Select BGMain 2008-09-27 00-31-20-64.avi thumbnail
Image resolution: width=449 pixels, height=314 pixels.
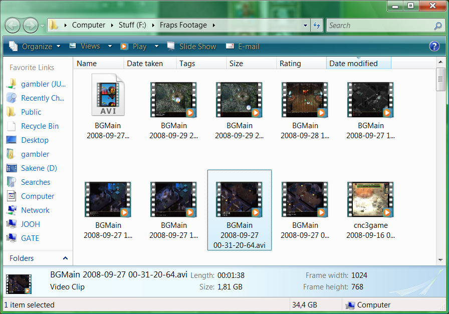coord(239,199)
